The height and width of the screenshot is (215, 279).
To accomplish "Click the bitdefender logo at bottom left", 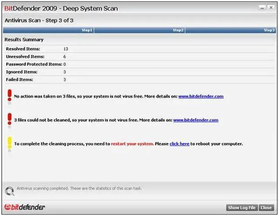I will (x=24, y=207).
